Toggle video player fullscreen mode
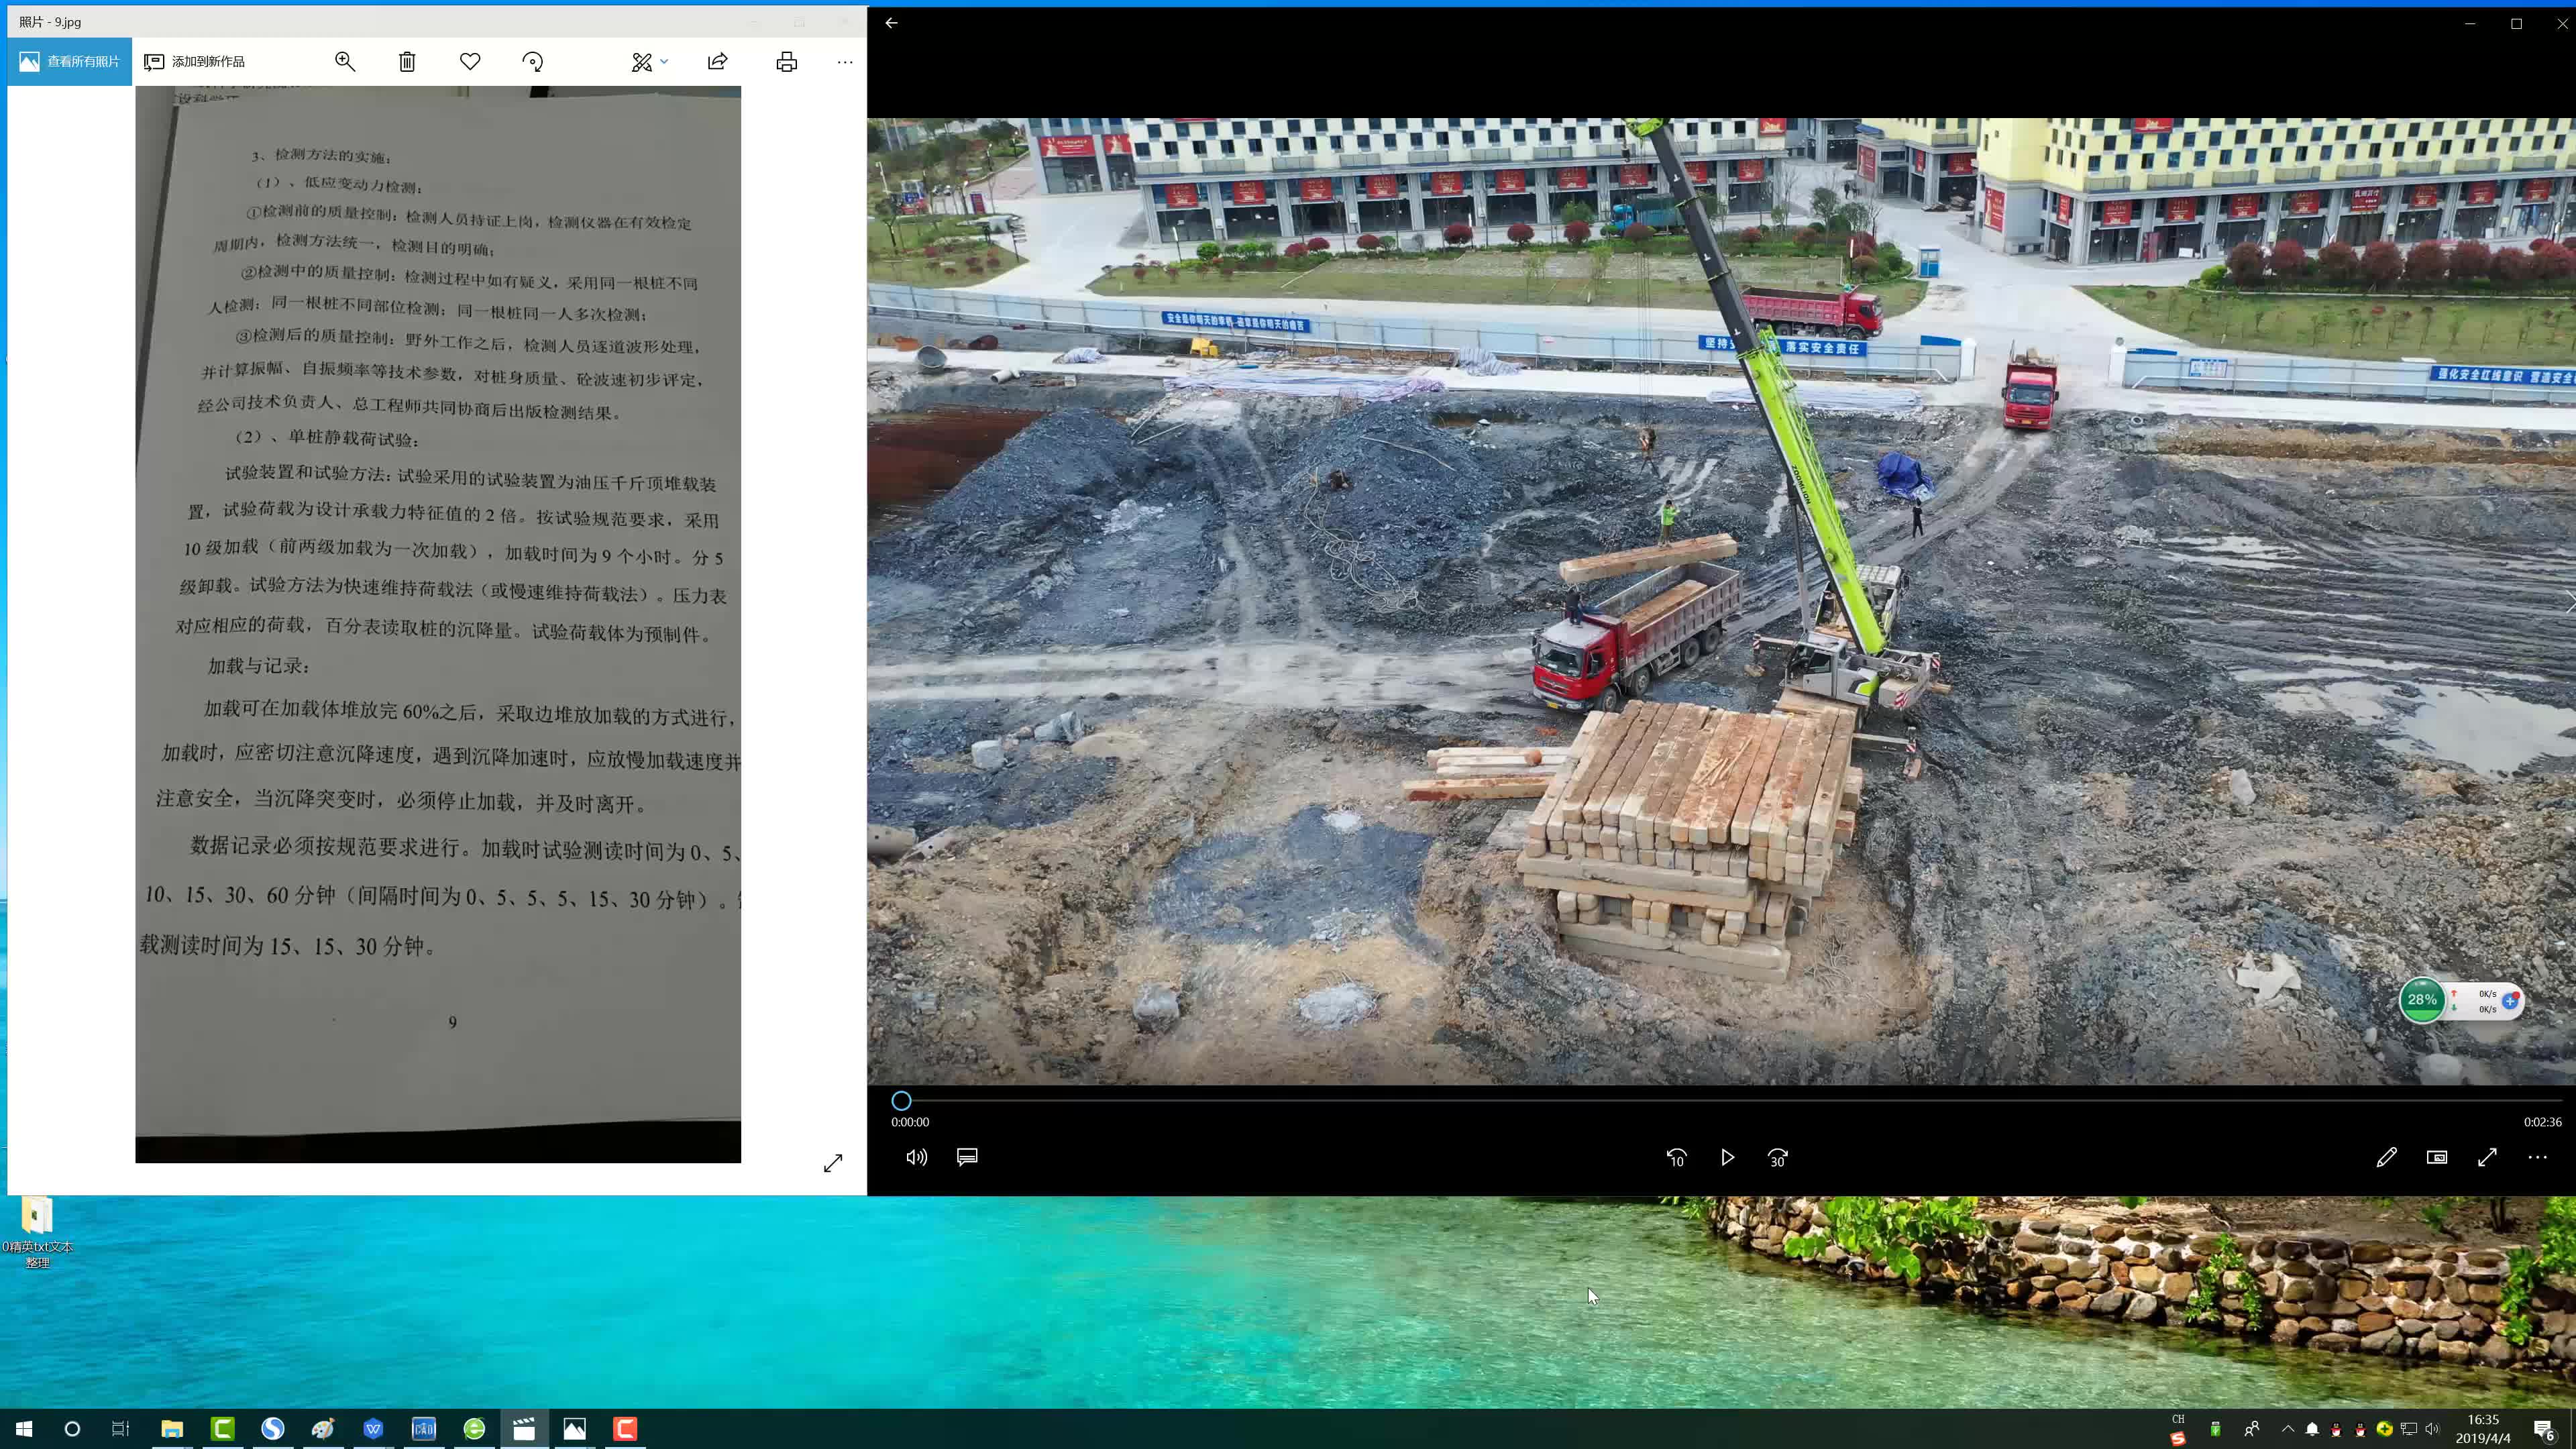This screenshot has height=1449, width=2576. [x=2487, y=1157]
